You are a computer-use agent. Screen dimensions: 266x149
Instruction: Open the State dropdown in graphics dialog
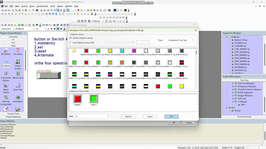point(108,116)
